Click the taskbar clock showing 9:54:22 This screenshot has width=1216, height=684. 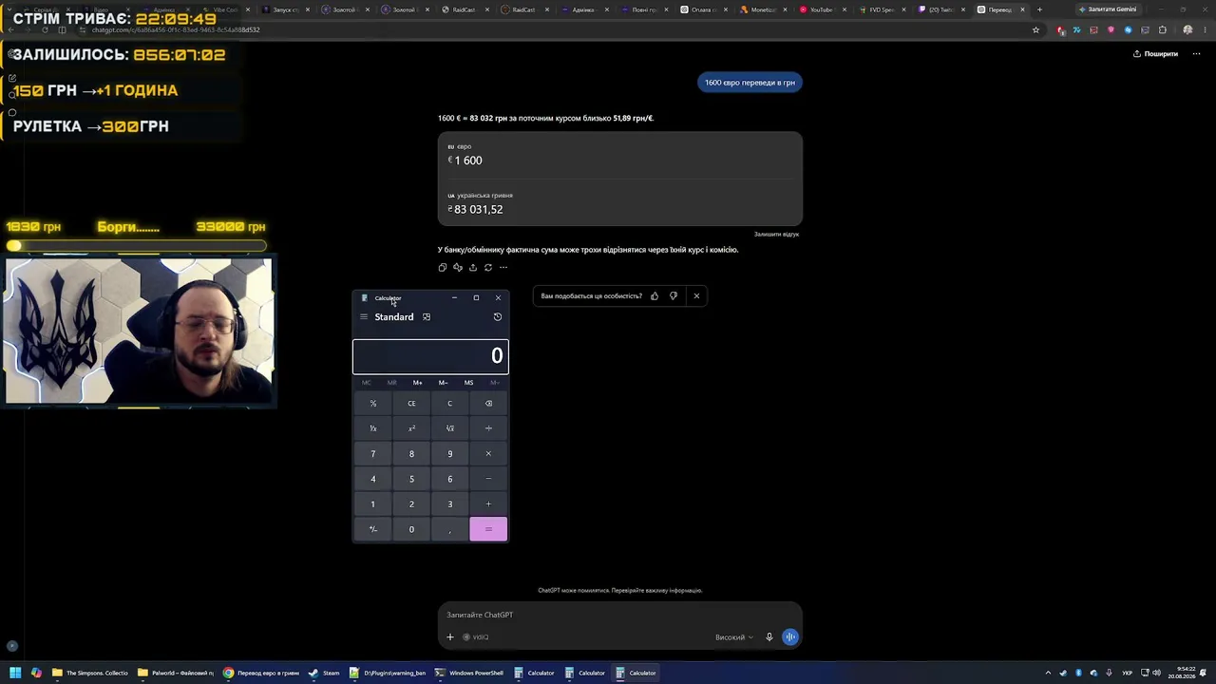click(1182, 673)
